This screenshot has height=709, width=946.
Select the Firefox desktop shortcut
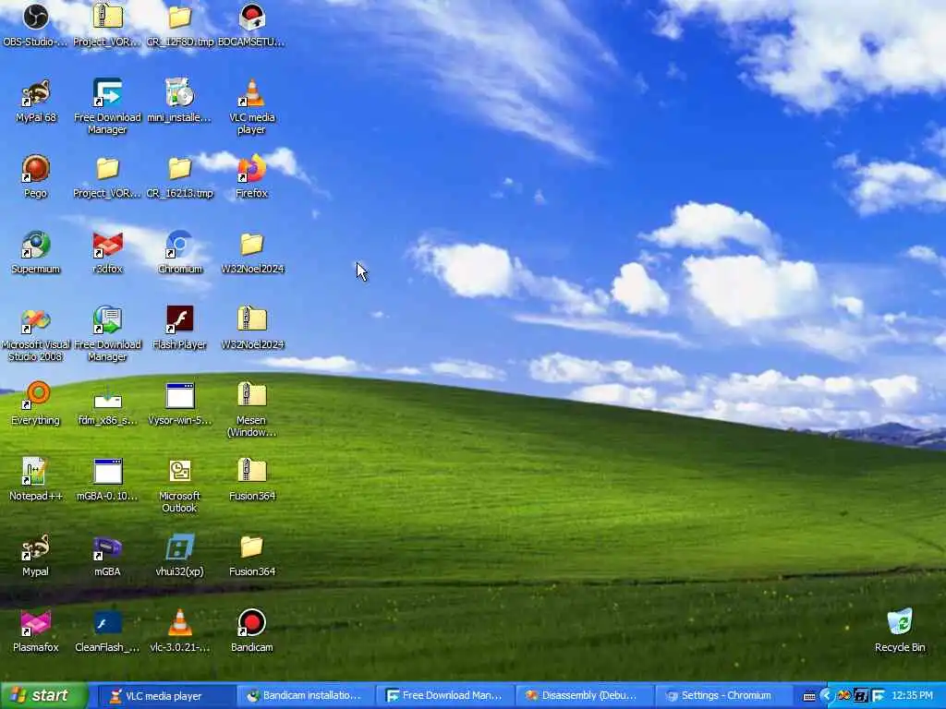[251, 176]
